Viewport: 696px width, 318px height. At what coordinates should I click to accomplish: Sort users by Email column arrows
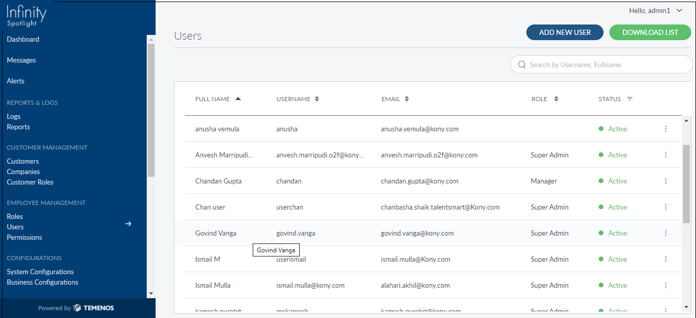407,99
